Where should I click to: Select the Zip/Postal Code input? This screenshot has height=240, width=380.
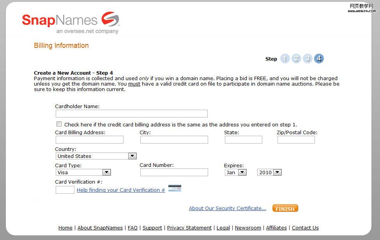pyautogui.click(x=296, y=140)
